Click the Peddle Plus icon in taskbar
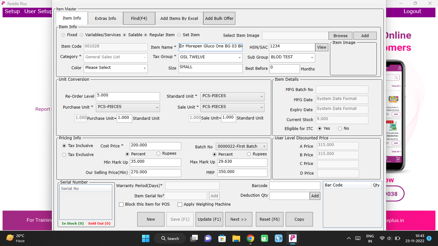438x246 pixels. (293, 238)
